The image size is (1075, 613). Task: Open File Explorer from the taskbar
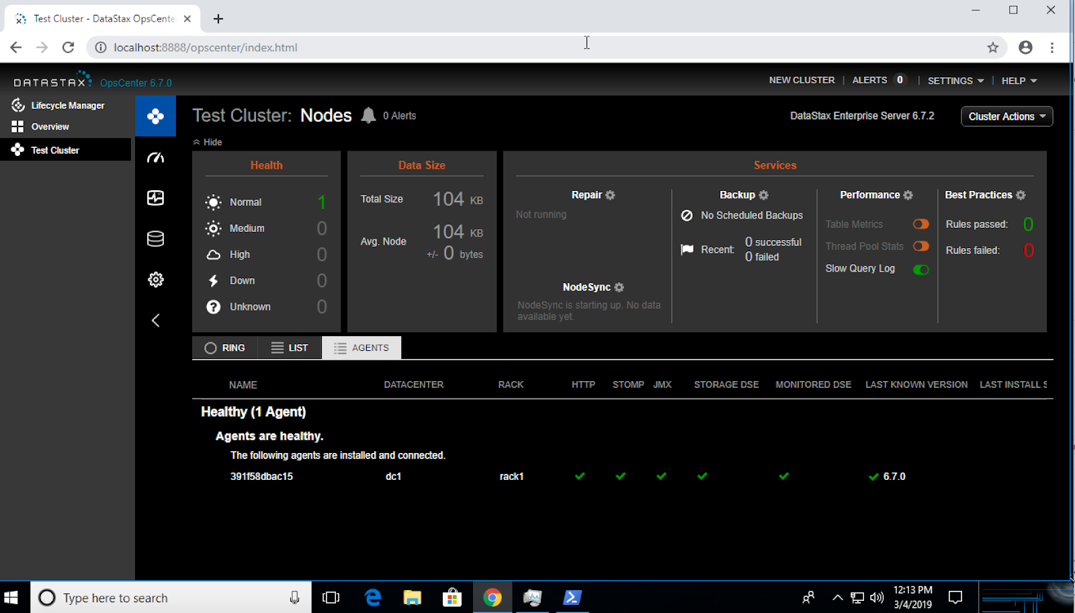412,598
